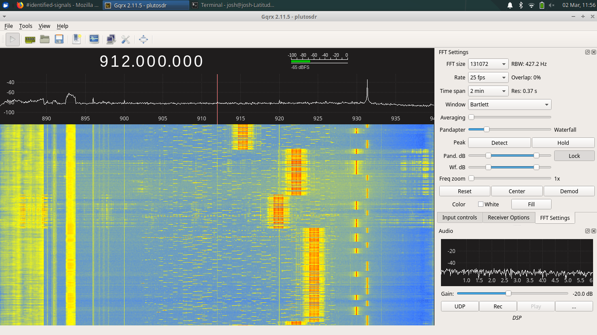This screenshot has height=335, width=597.
Task: Open the I/Q recording tool icon
Action: coord(94,39)
